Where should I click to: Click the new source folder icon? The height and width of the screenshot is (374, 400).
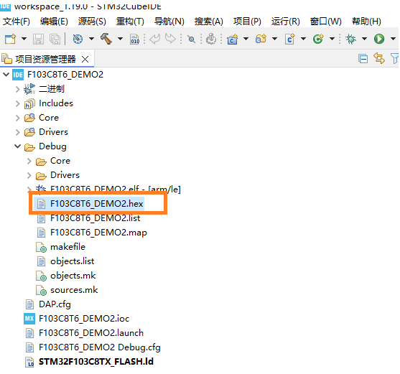point(261,39)
